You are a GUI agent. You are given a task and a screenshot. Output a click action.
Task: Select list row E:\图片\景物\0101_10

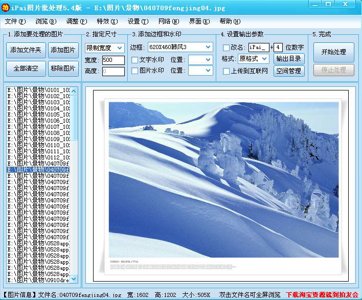pos(38,90)
